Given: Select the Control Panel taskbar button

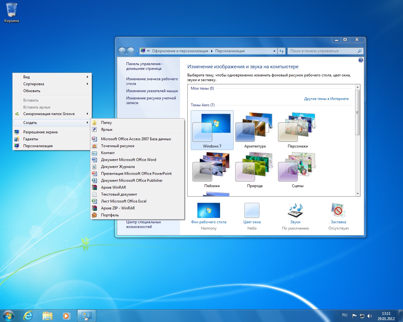Looking at the screenshot, I should coord(86,316).
